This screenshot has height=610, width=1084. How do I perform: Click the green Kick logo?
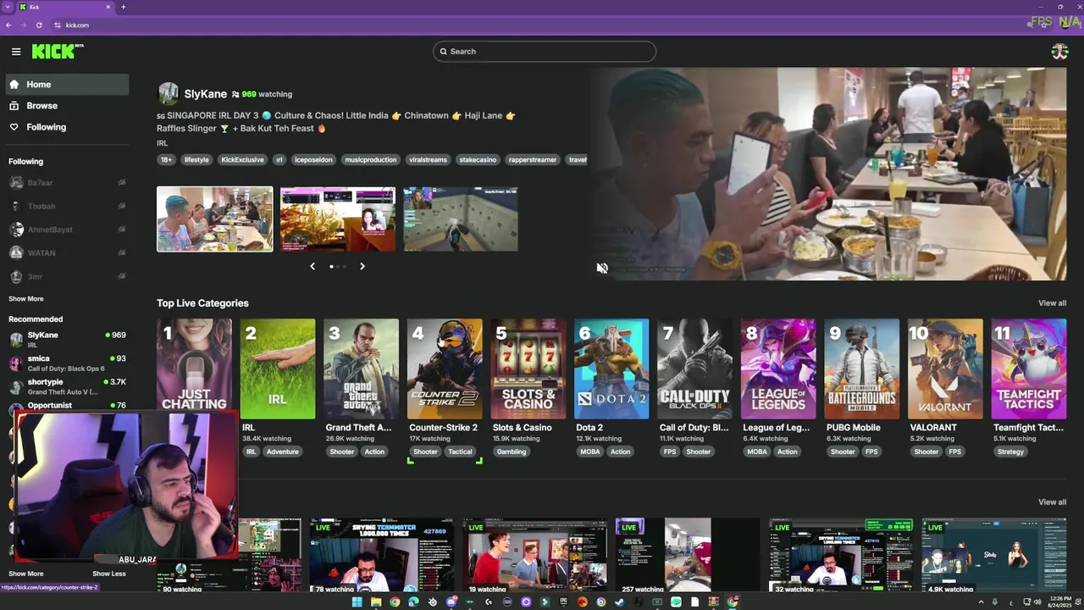(57, 52)
